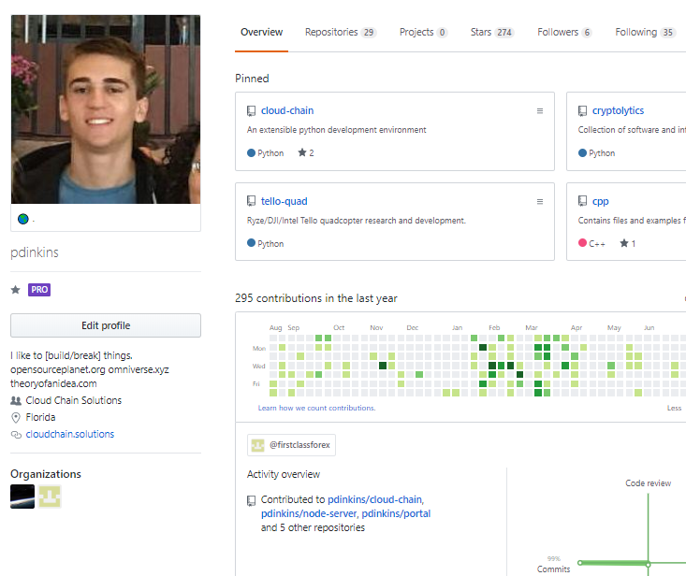Image resolution: width=686 pixels, height=576 pixels.
Task: Open the cloudchain.solutions website link
Action: click(x=69, y=435)
